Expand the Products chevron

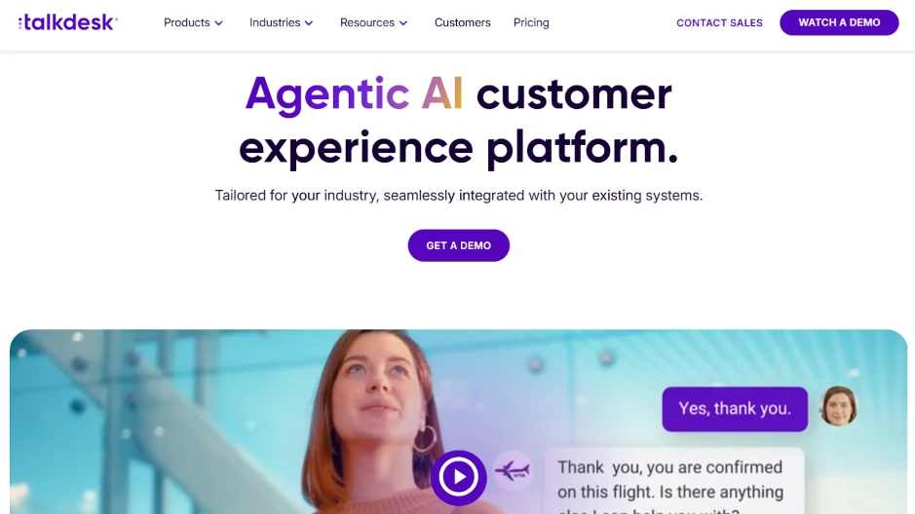point(219,23)
